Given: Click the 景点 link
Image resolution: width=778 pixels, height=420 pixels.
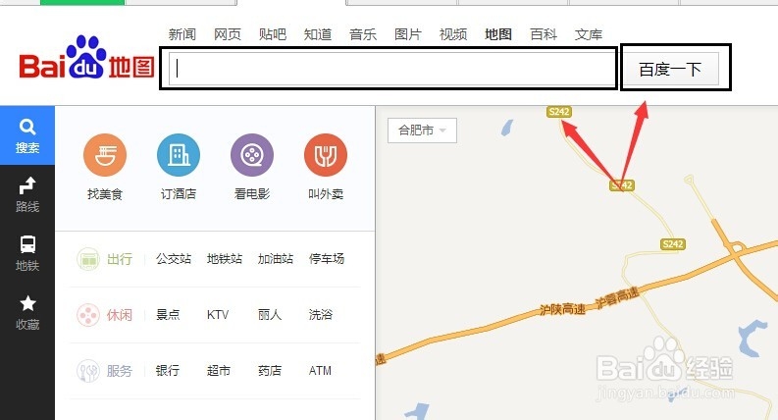Looking at the screenshot, I should (168, 315).
